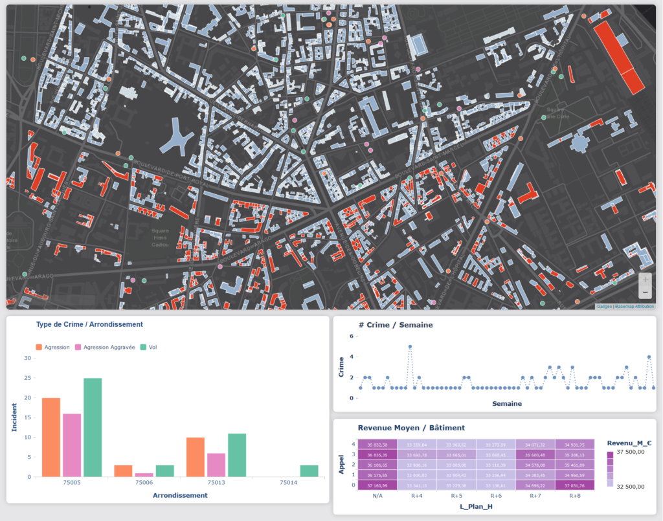The height and width of the screenshot is (521, 663).
Task: Select the green Vol bar for 75013
Action: (x=237, y=455)
